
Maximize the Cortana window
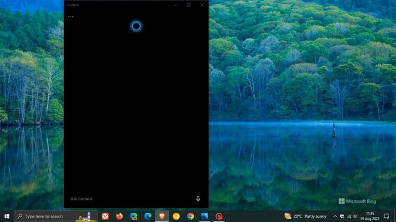coord(189,5)
